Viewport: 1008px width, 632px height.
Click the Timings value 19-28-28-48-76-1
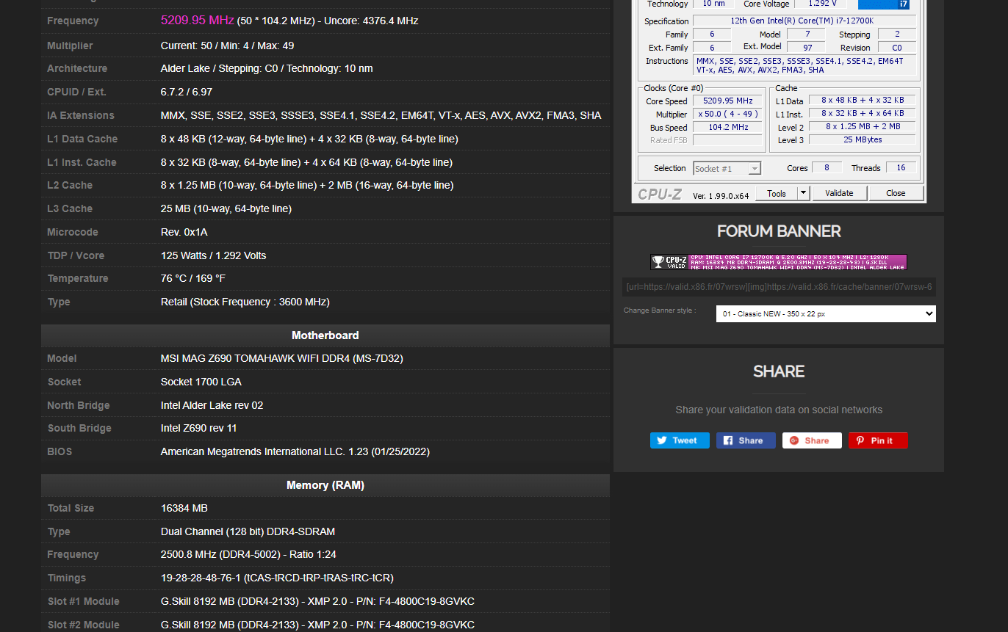[x=277, y=578]
